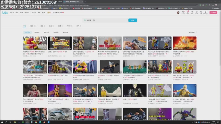
Task: Open 游戏中心 in the top navigation
Action: 27,13
